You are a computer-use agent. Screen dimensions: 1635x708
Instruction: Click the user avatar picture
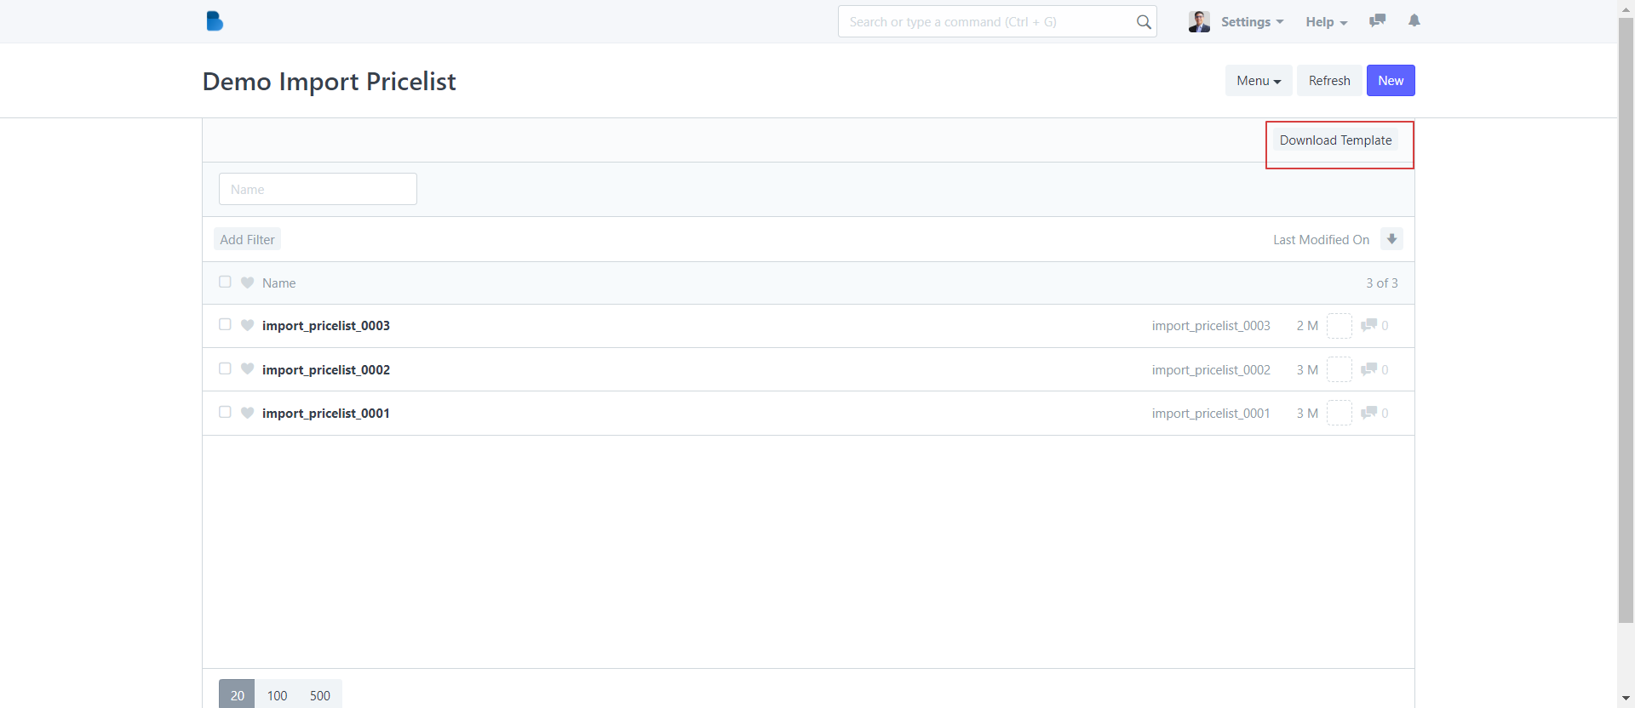coord(1199,22)
